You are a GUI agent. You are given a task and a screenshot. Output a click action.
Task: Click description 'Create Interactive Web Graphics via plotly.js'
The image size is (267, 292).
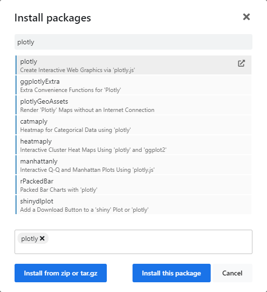(x=78, y=70)
